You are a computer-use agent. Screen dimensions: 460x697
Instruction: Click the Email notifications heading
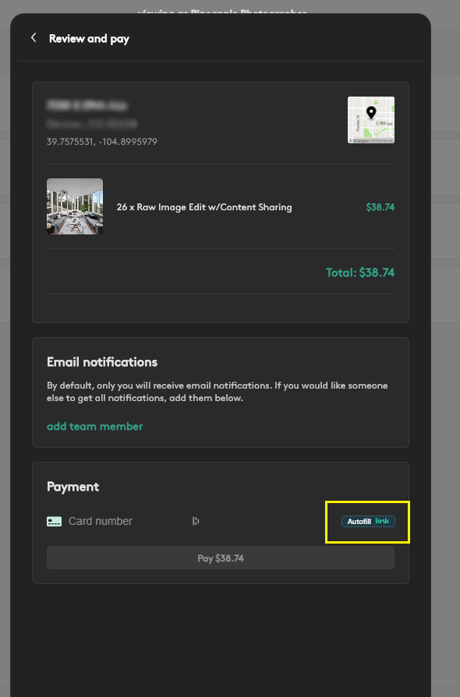click(x=102, y=362)
